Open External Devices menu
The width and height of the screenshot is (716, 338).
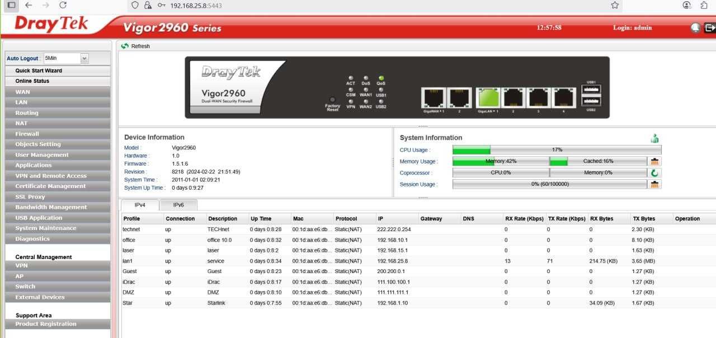58,297
